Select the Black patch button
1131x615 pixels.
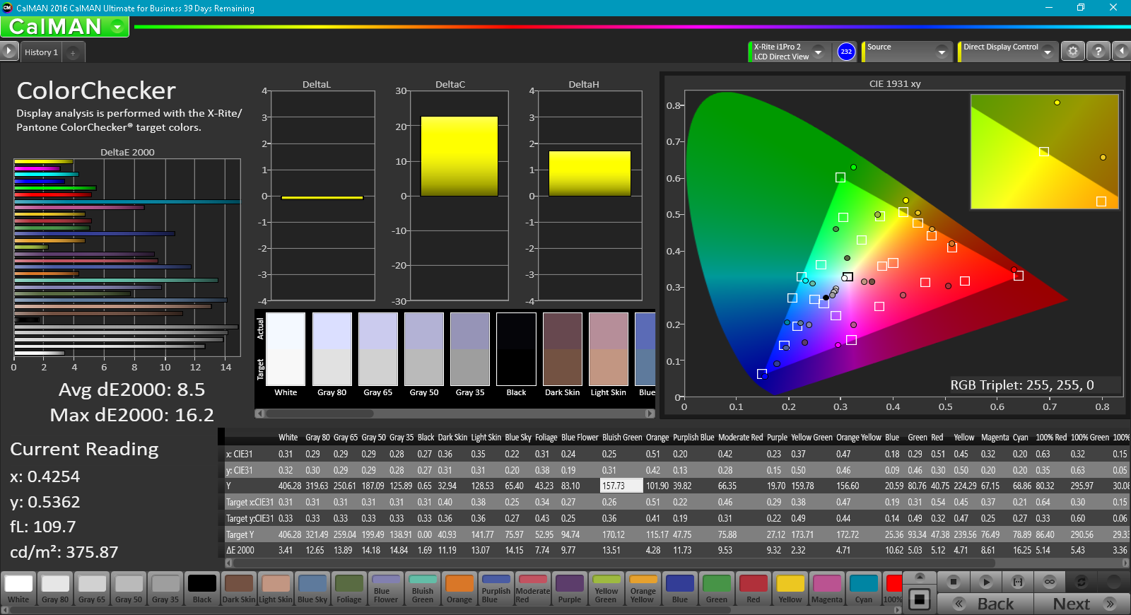202,589
